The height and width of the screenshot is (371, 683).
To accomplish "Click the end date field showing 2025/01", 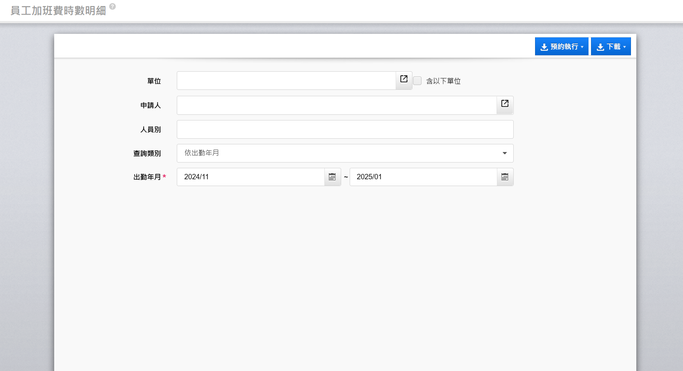I will click(x=423, y=177).
